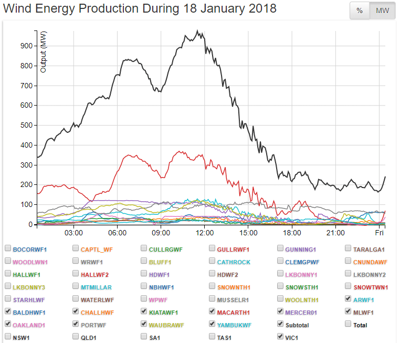
Task: Tick the TAS1 region checkbox
Action: pyautogui.click(x=213, y=337)
